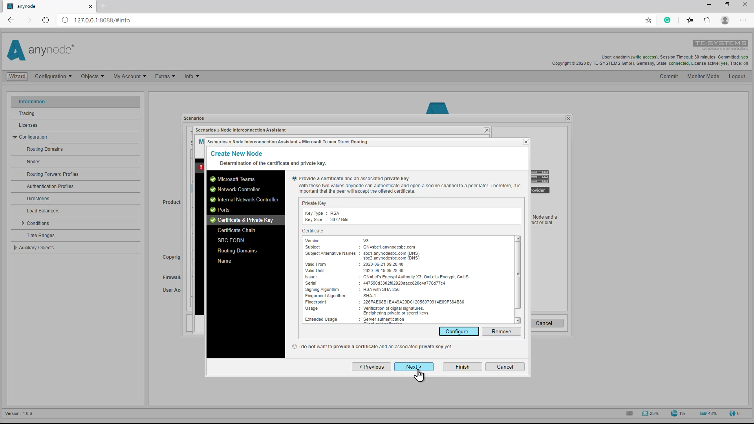
Task: Expand the Conditions tree item
Action: [x=23, y=223]
